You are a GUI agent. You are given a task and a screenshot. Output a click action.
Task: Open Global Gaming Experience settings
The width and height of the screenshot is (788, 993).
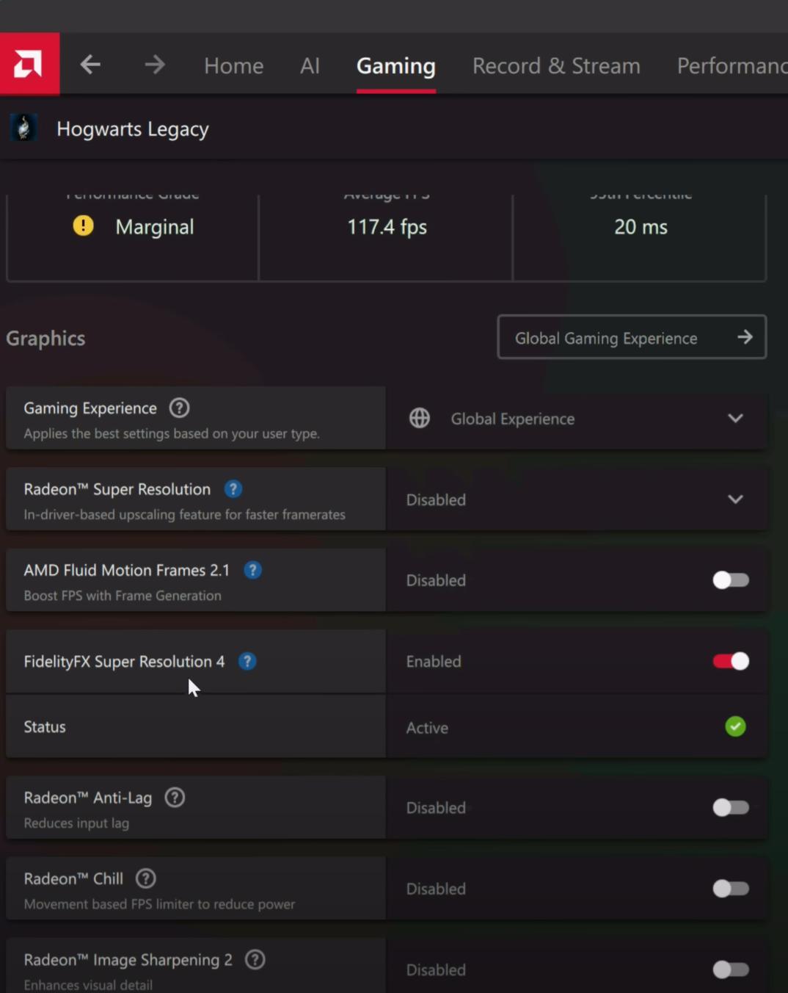point(631,337)
